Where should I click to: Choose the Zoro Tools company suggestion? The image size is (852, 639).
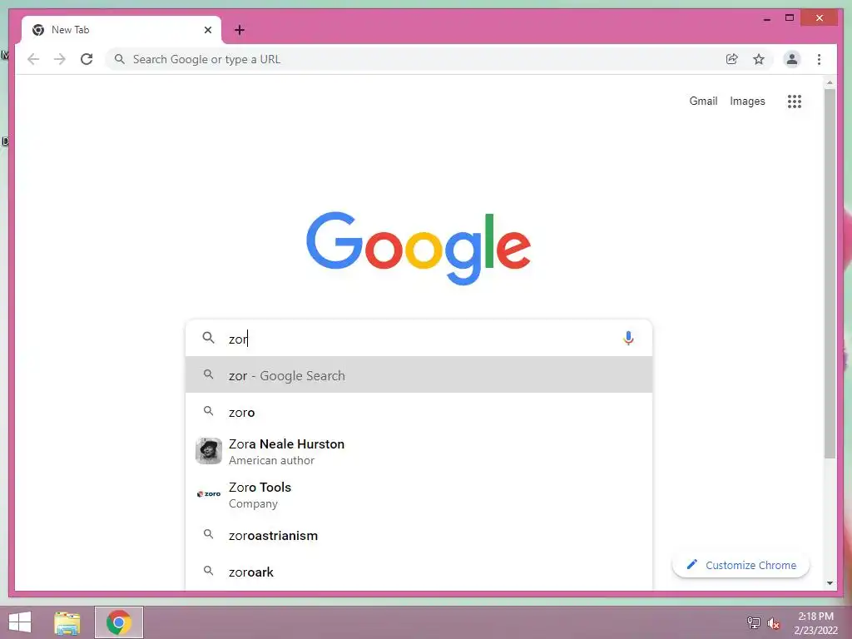[419, 494]
